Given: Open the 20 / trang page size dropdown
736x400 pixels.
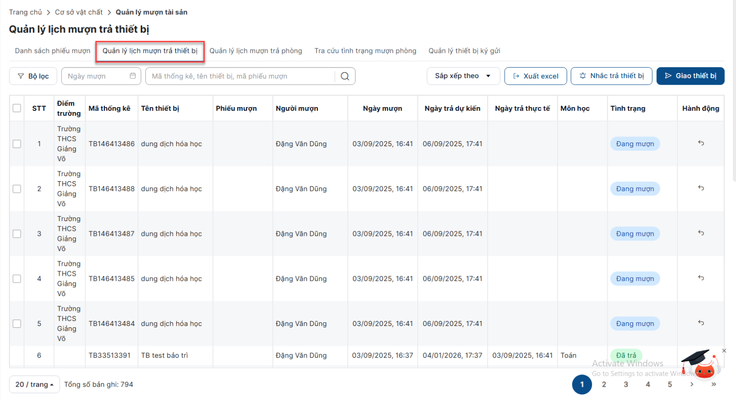Looking at the screenshot, I should coord(34,384).
